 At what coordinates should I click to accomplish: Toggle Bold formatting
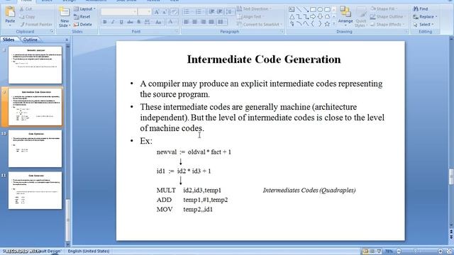(x=105, y=22)
